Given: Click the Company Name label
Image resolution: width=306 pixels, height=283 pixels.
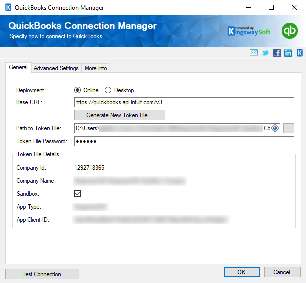Looking at the screenshot, I should click(x=36, y=181).
